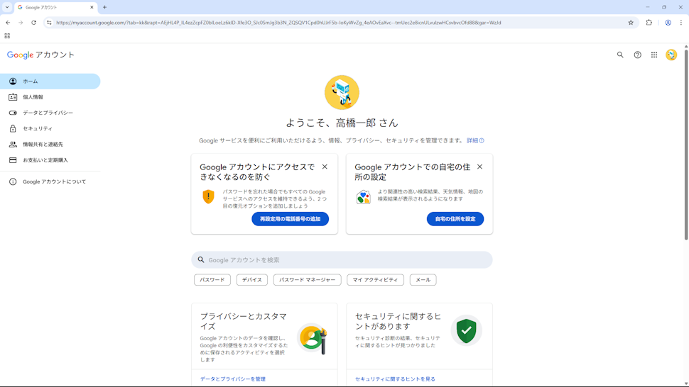Image resolution: width=689 pixels, height=387 pixels.
Task: Open the help question mark icon
Action: coord(637,55)
